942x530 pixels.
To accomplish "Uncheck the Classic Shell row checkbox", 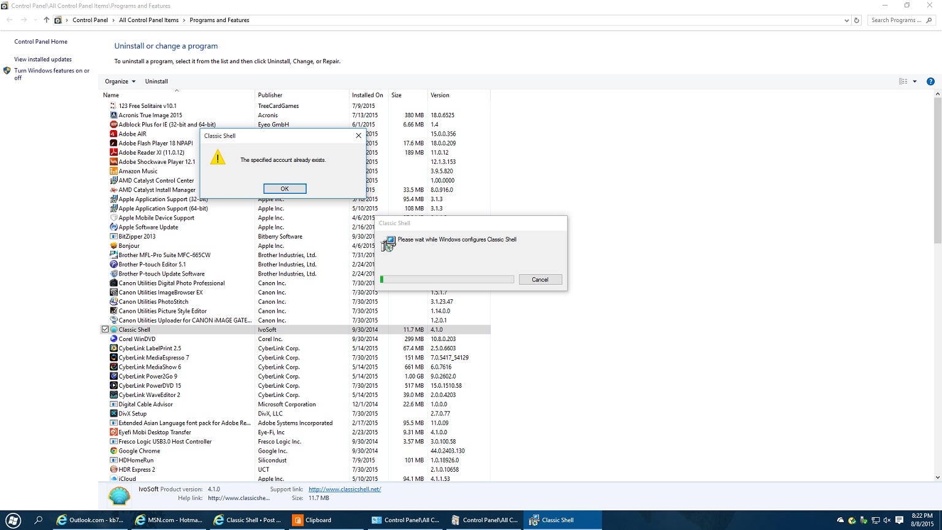I will (x=105, y=329).
